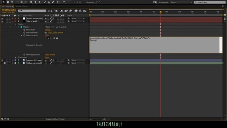
Task: Toggle Mask Feather stopwatch
Action: pyautogui.click(x=24, y=33)
